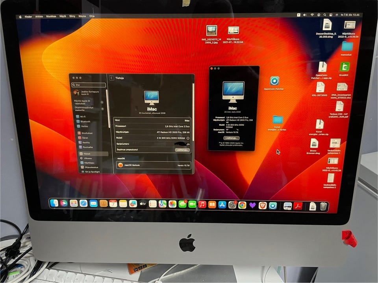
Task: Open Books app in the dock
Action: [212, 205]
